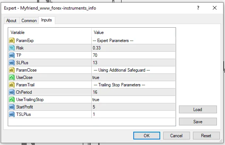Select the UseTrailingStop variable name
225x145 pixels.
click(x=30, y=100)
